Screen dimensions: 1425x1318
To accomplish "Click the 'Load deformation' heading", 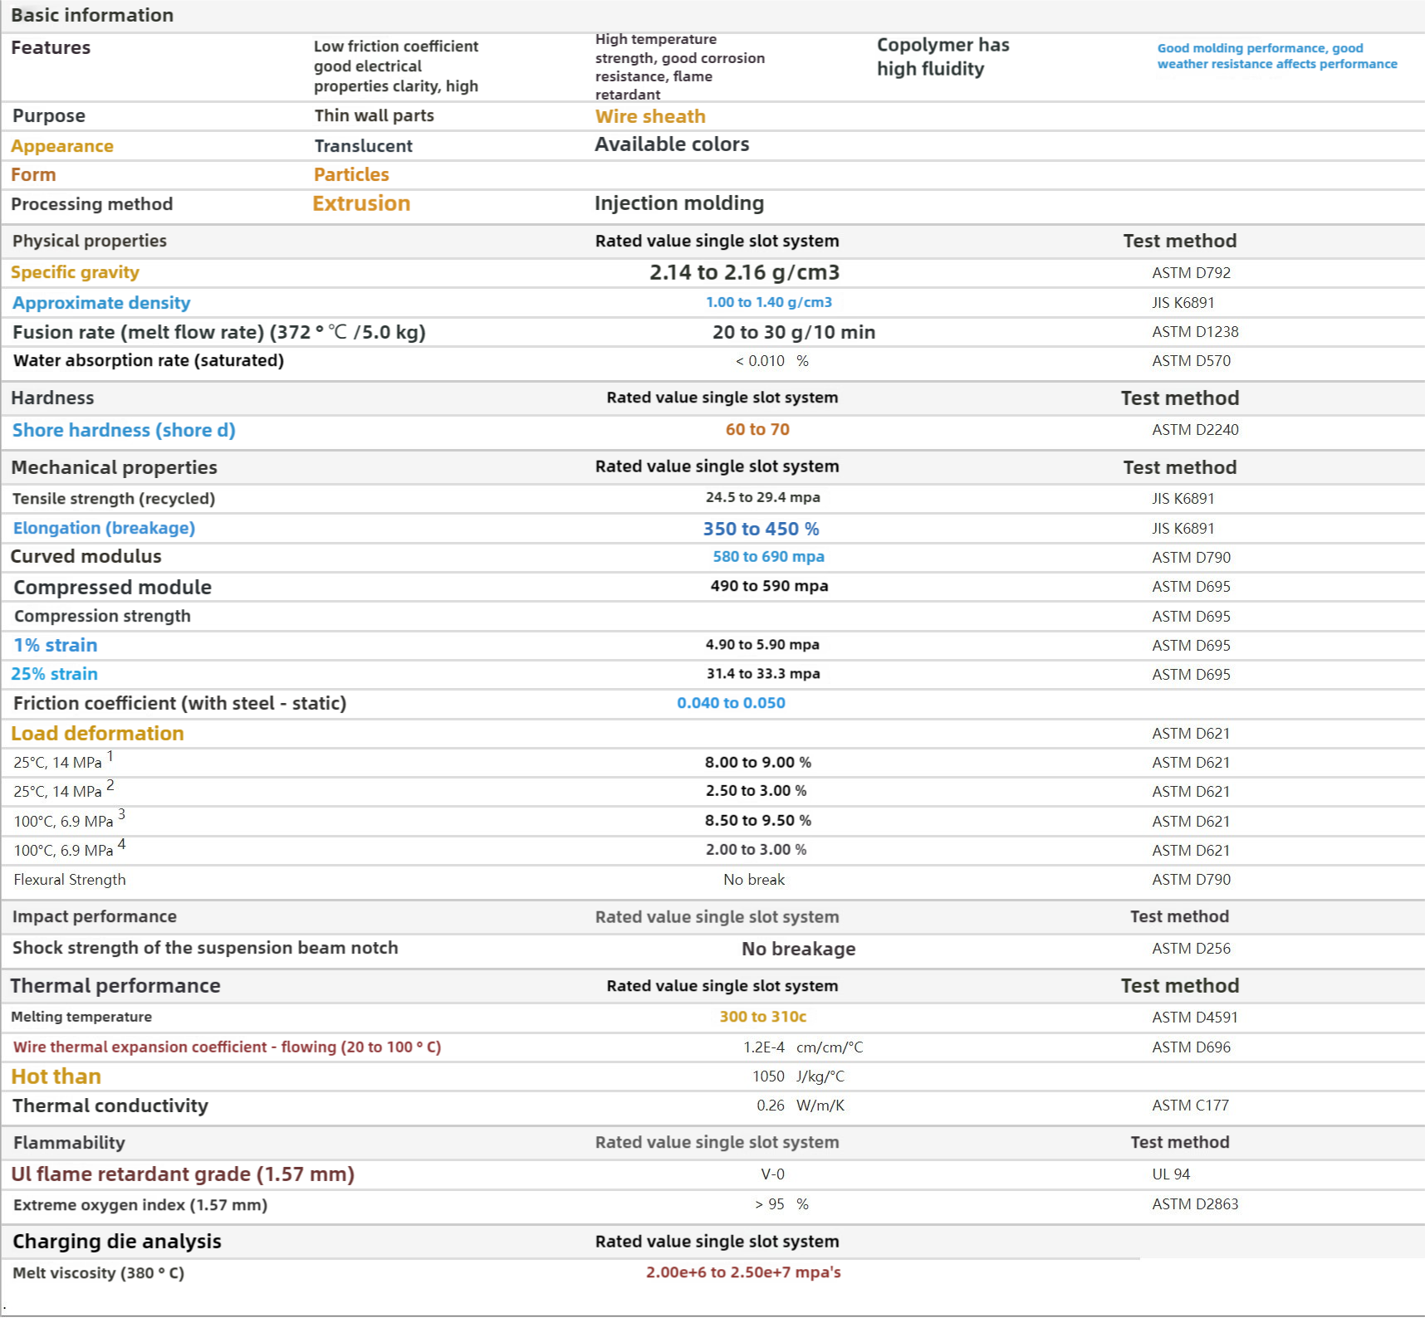I will pyautogui.click(x=97, y=734).
